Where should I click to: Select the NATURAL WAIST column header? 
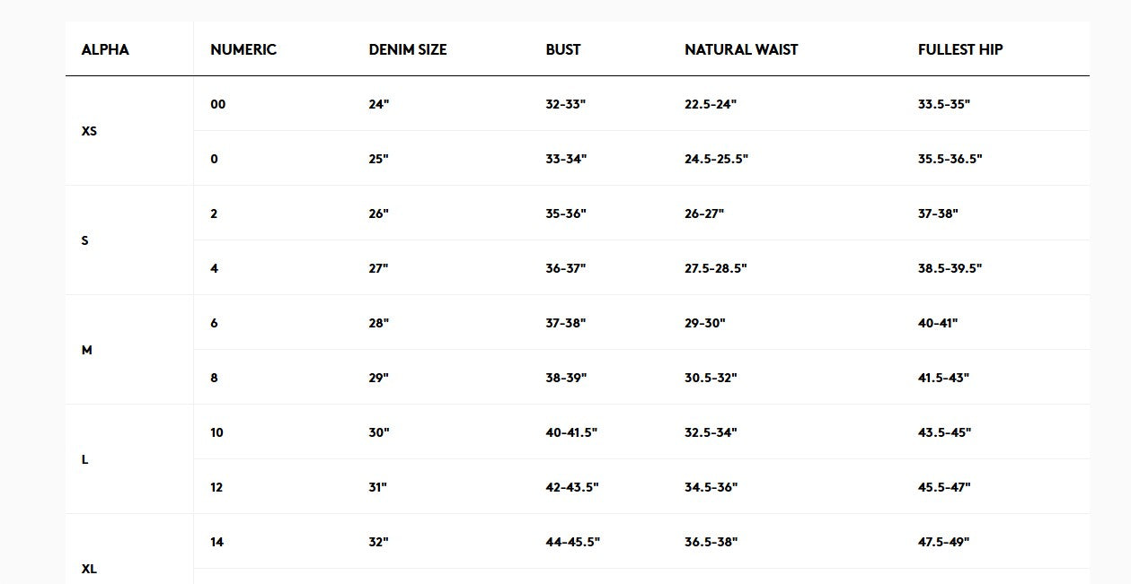[741, 49]
